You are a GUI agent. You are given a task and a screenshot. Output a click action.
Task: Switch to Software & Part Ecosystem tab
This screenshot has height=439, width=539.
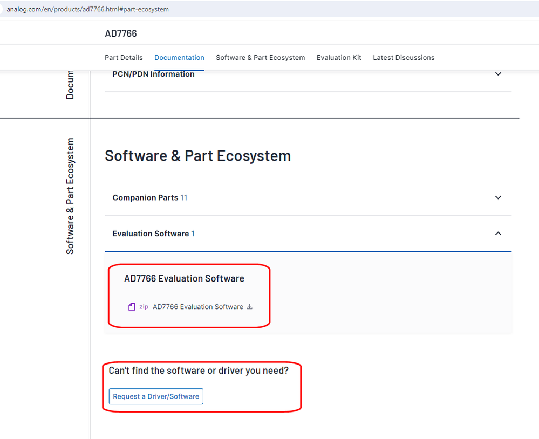click(260, 58)
